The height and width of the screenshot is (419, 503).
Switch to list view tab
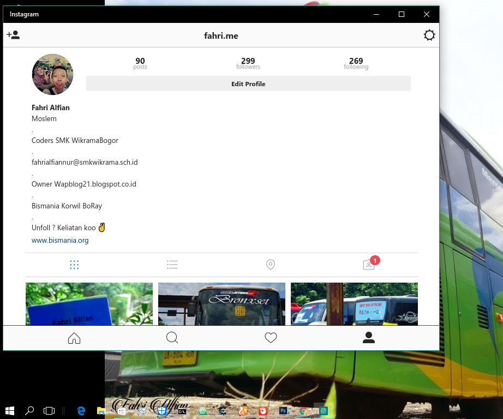(x=172, y=265)
